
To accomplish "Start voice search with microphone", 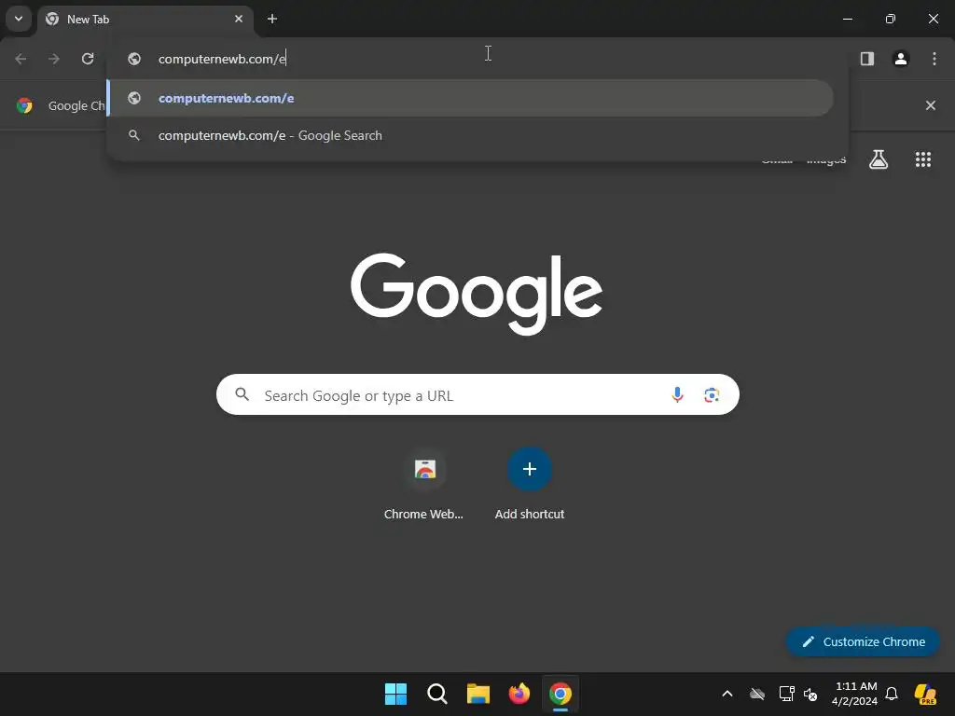I will tap(677, 394).
